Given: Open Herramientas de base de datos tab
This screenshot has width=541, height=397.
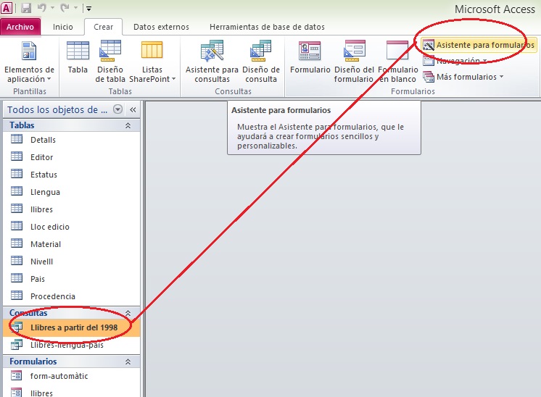Looking at the screenshot, I should 267,27.
